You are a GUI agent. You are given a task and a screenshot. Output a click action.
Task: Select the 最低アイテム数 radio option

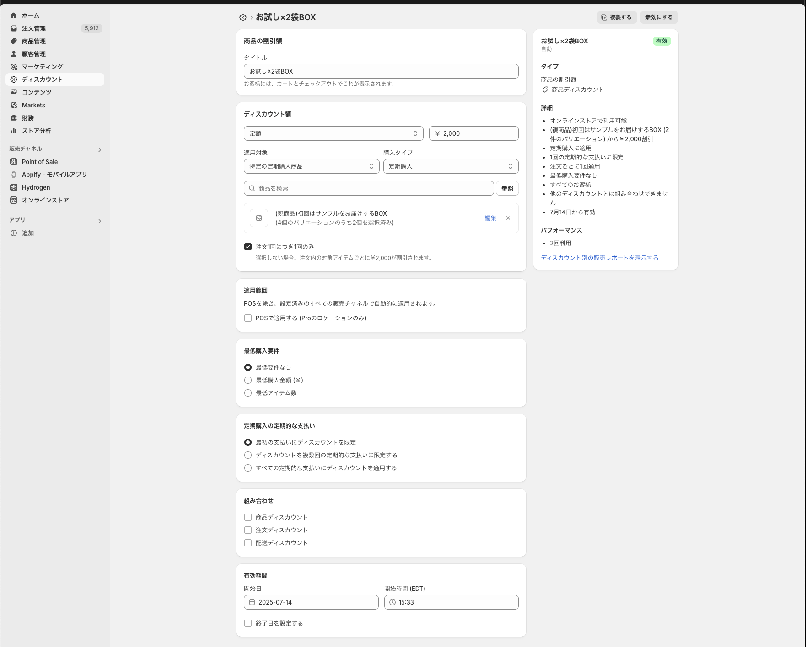[248, 393]
